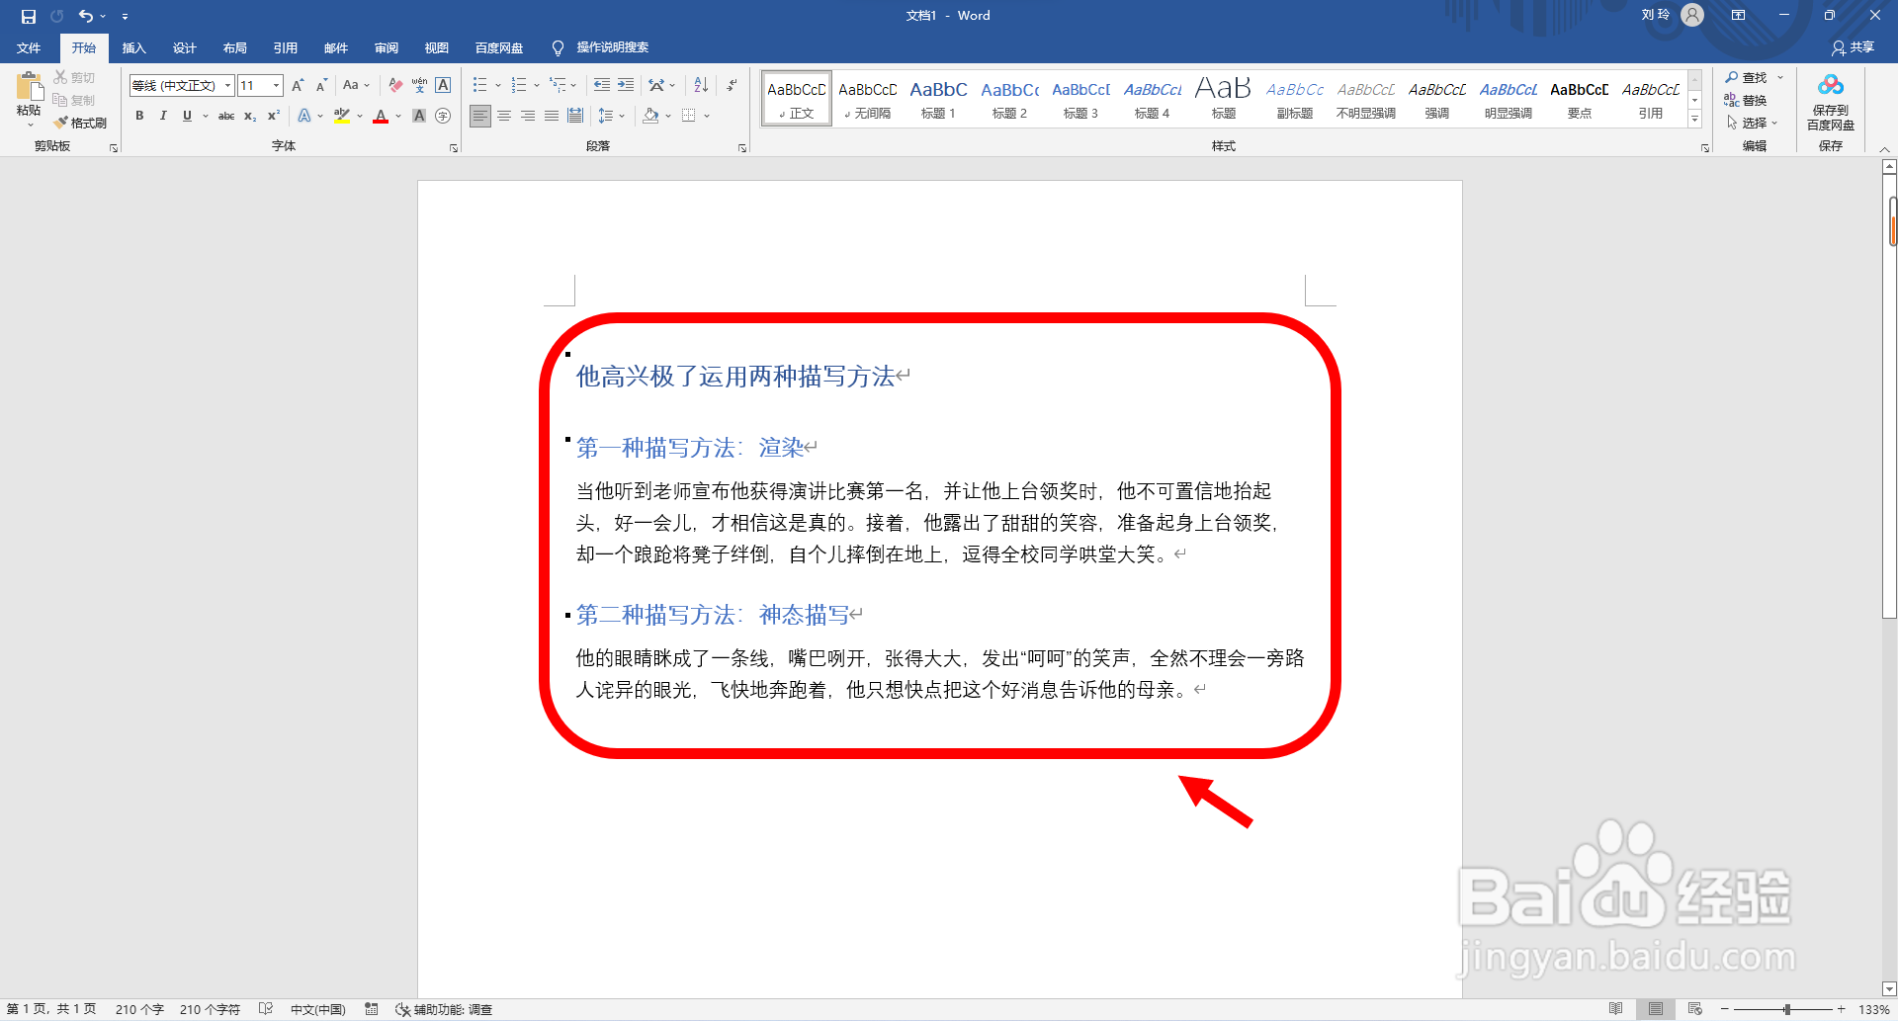Click the Share (共享) button
1898x1021 pixels.
[x=1853, y=47]
